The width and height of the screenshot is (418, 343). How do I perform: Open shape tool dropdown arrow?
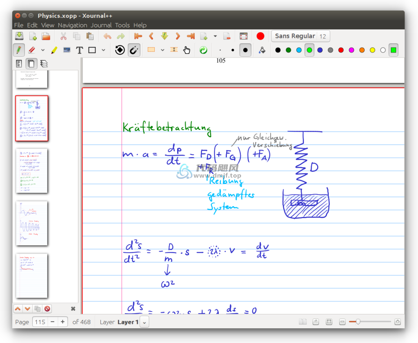(103, 50)
